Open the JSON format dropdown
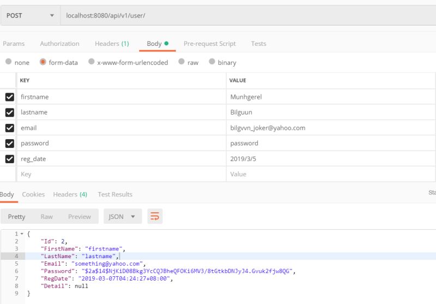The height and width of the screenshot is (304, 436). click(123, 216)
